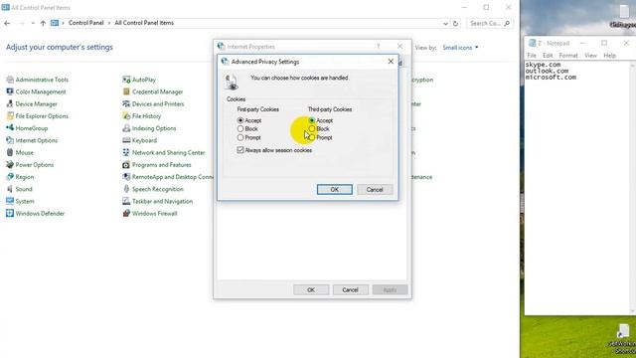Open the View by Small icons dropdown
The width and height of the screenshot is (636, 358).
coord(460,48)
